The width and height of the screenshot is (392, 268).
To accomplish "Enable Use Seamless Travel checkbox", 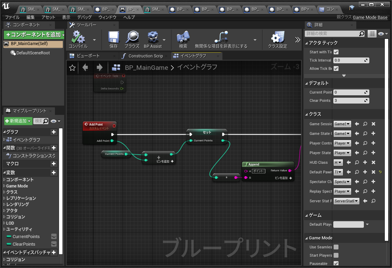I will point(336,247).
